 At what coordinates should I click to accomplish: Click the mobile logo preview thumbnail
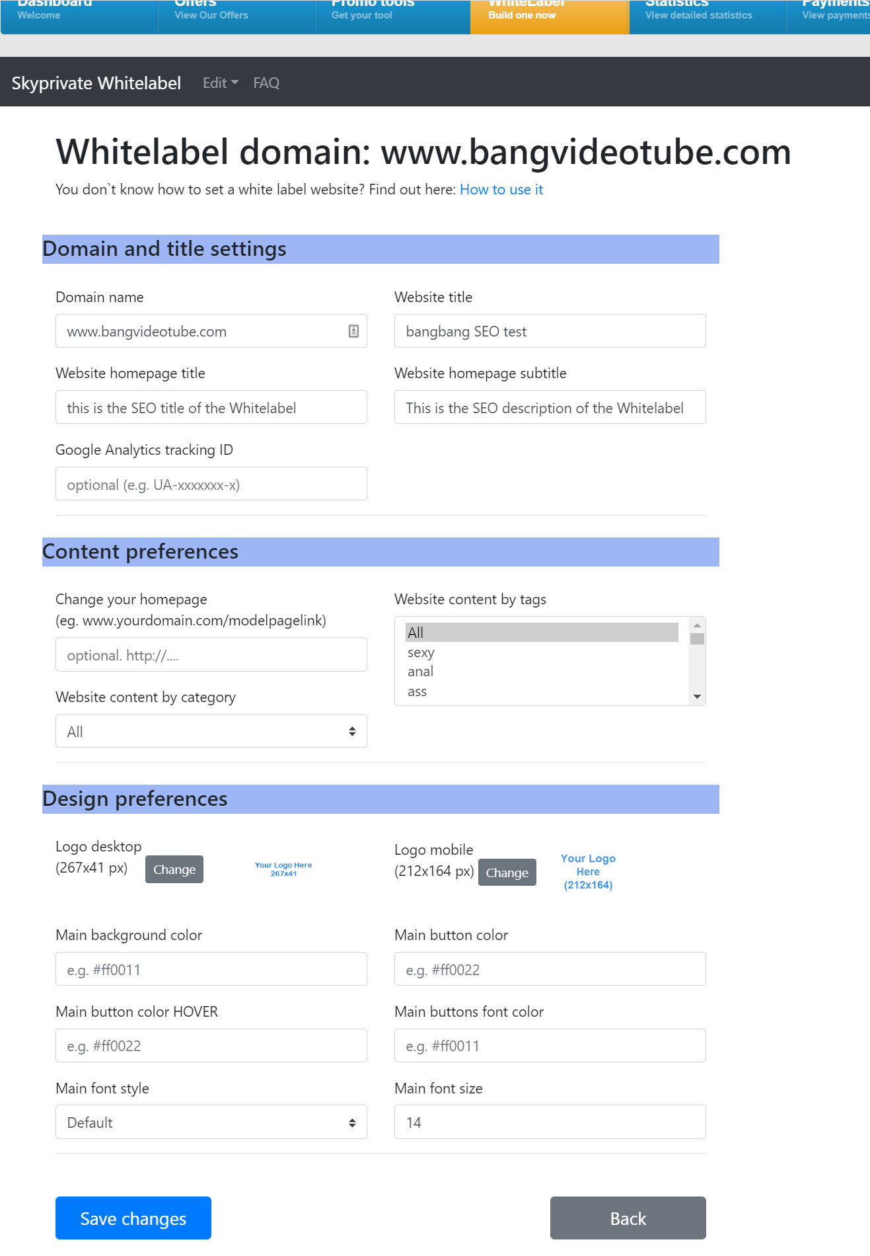[588, 871]
